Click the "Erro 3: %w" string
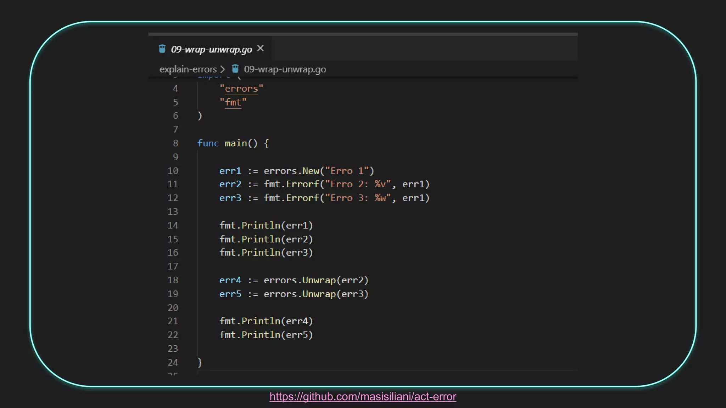726x408 pixels. 358,198
